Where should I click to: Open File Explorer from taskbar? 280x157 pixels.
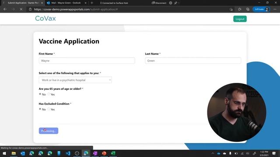tap(14, 153)
